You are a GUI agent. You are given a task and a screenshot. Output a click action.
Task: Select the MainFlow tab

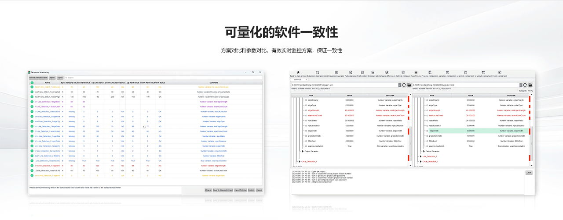point(298,80)
